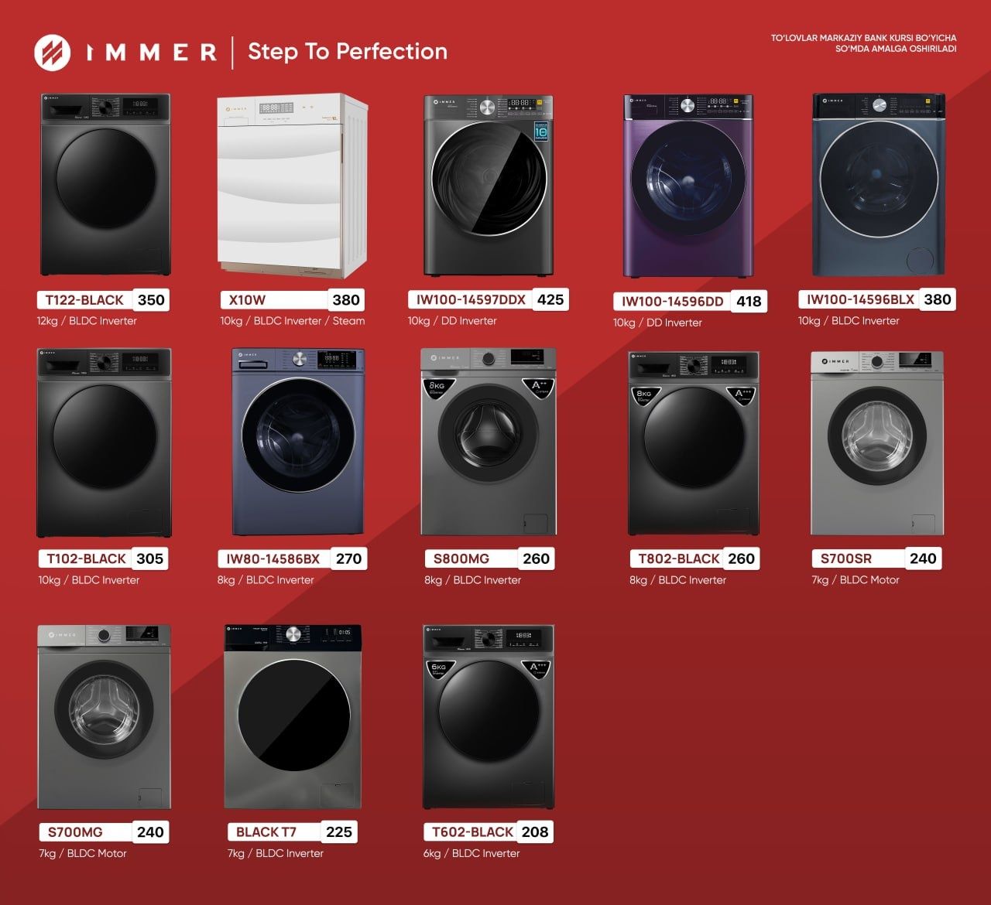
Task: Click the 12kg / BLDC Inverter description
Action: pyautogui.click(x=87, y=321)
